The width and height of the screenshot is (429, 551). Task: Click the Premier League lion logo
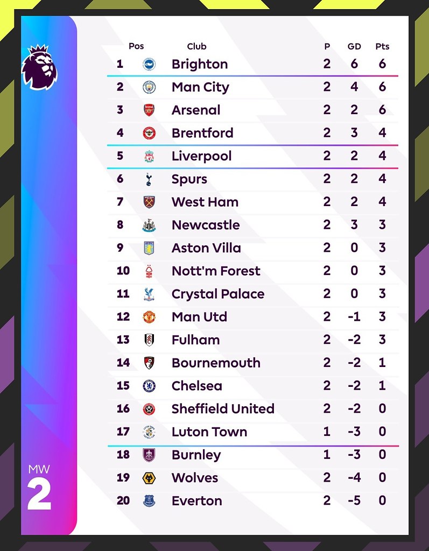pos(39,67)
